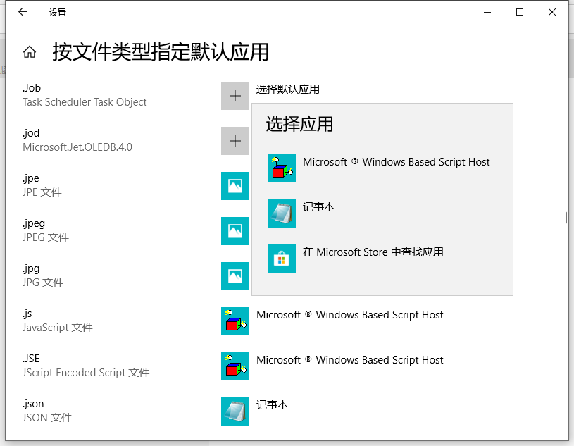574x446 pixels.
Task: Click the Task Scheduler Task Object description
Action: [85, 102]
